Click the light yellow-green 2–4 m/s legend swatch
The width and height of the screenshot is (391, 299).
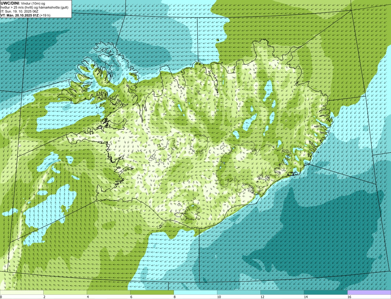coord(65,292)
